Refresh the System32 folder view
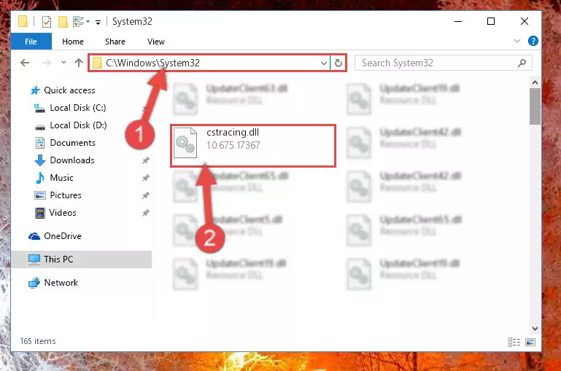The width and height of the screenshot is (561, 371). pyautogui.click(x=338, y=63)
